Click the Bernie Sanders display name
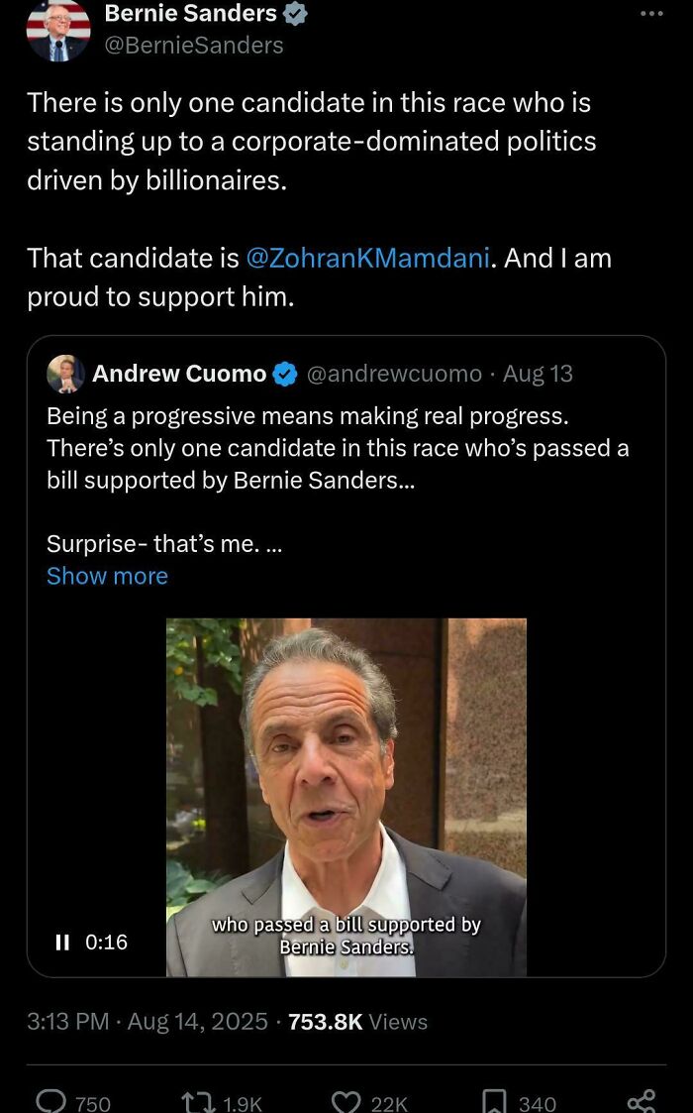 click(x=190, y=14)
